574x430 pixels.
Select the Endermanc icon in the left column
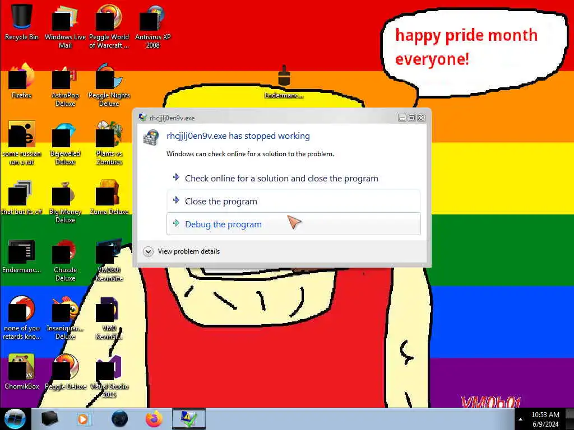pos(22,256)
